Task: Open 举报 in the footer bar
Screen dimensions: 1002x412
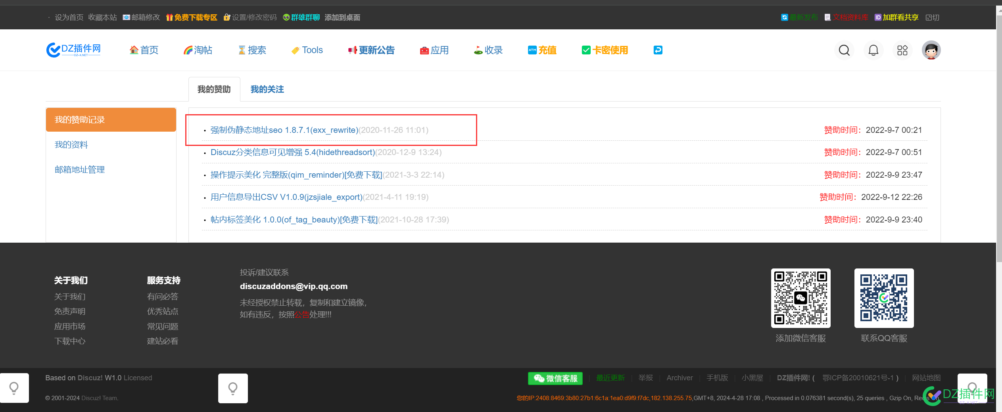Action: [x=645, y=378]
